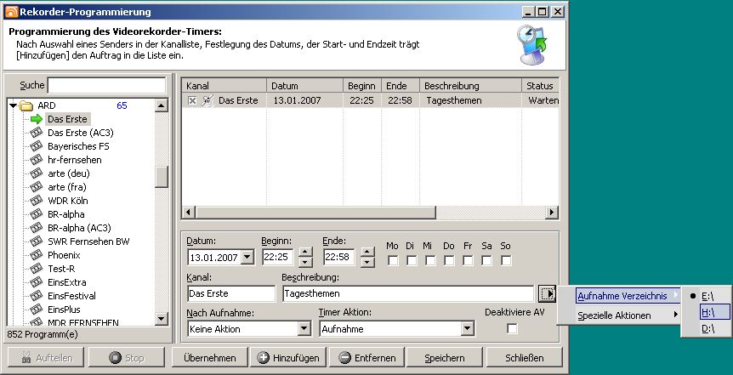Click the green arrow icon at Das Erste
733x375 pixels.
coord(36,119)
